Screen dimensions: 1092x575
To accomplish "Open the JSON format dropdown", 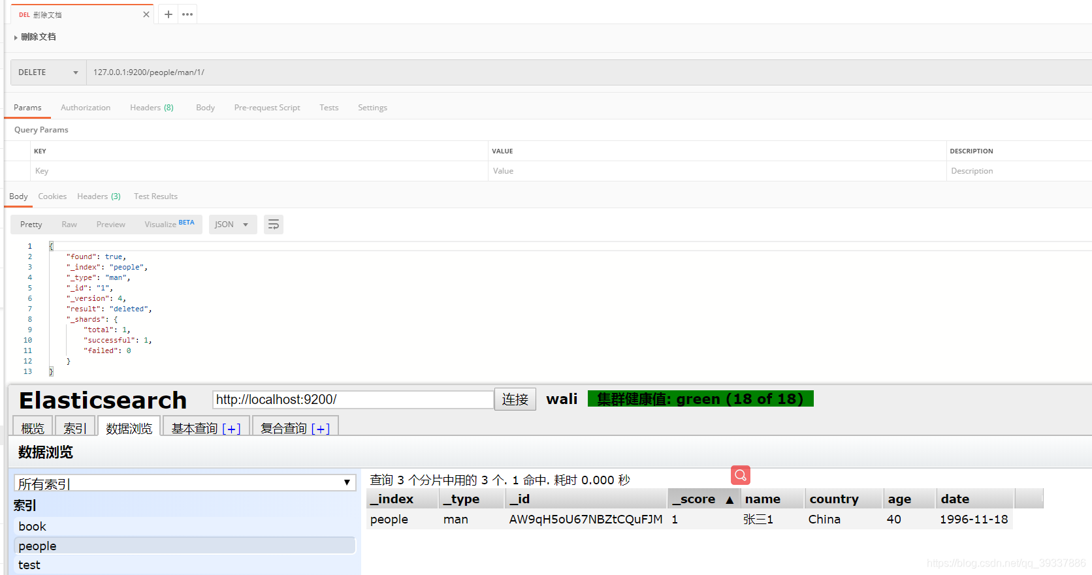I will point(233,225).
